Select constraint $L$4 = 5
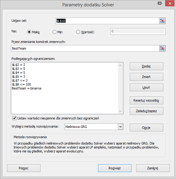Viewport: 176px width, 179px height. [18, 73]
